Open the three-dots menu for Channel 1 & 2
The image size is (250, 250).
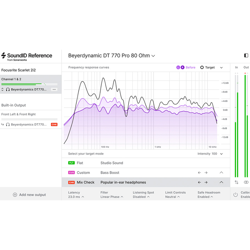pyautogui.click(x=54, y=89)
